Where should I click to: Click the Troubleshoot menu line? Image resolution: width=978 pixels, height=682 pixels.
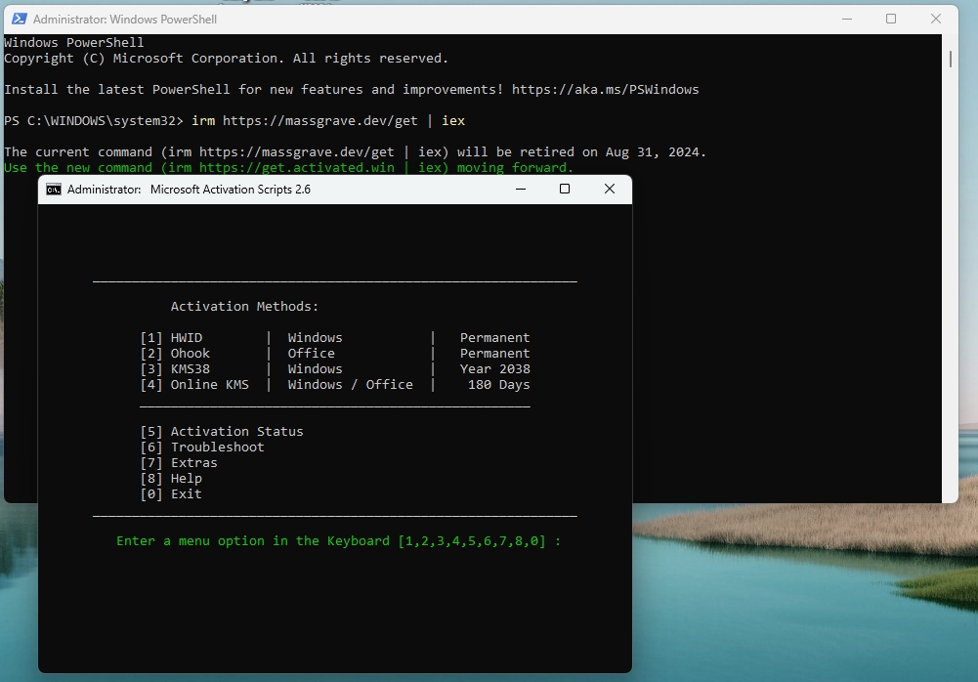[202, 448]
